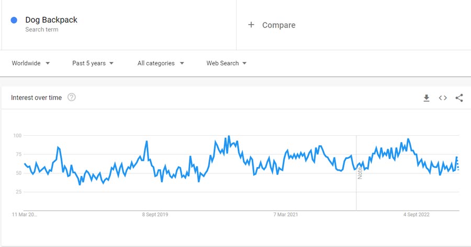471x247 pixels.
Task: Click the Interest over time heading
Action: click(36, 98)
